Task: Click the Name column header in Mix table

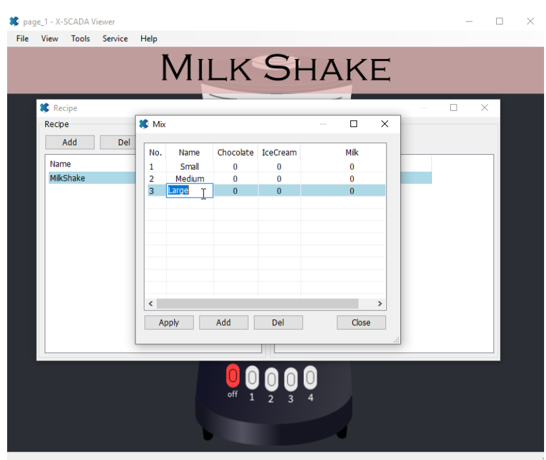Action: [189, 152]
